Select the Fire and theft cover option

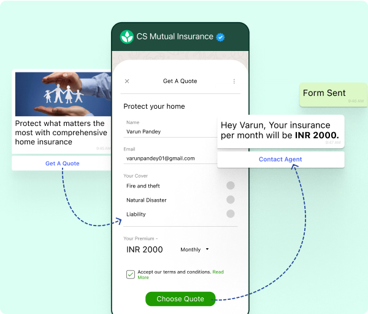[x=231, y=186]
